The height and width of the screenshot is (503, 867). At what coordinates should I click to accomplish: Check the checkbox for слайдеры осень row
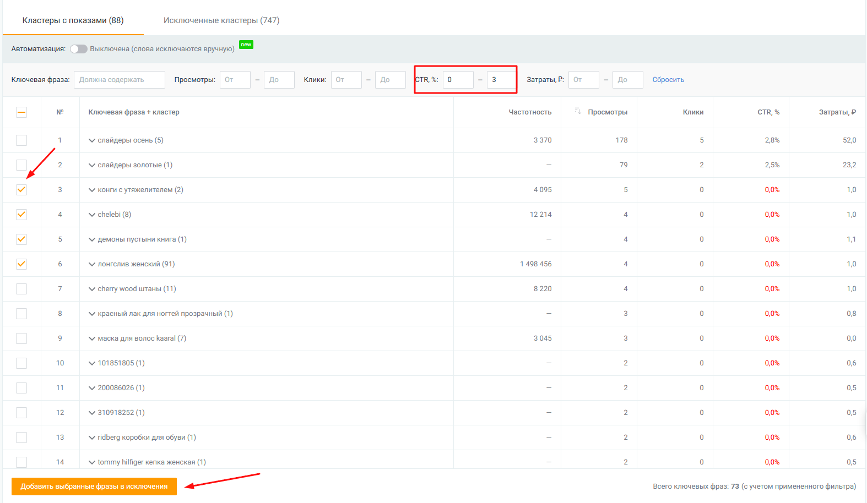tap(21, 140)
